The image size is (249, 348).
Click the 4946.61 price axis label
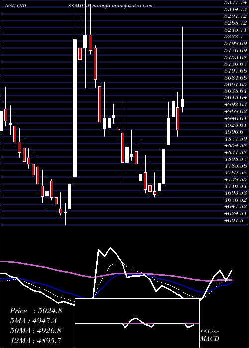pos(235,118)
